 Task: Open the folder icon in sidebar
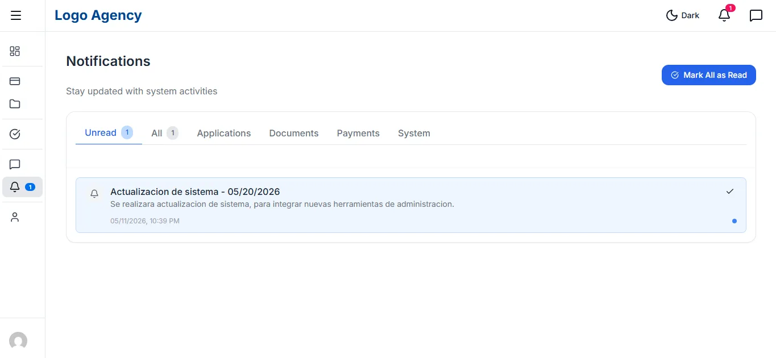pyautogui.click(x=15, y=104)
